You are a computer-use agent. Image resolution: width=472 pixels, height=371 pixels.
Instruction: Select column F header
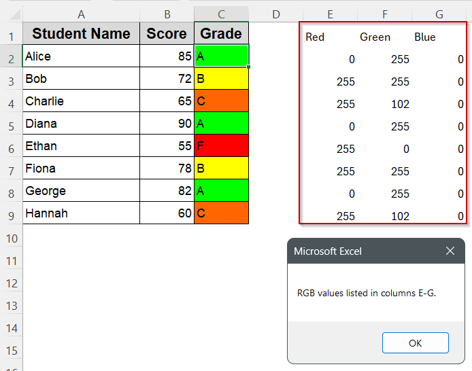(x=384, y=14)
